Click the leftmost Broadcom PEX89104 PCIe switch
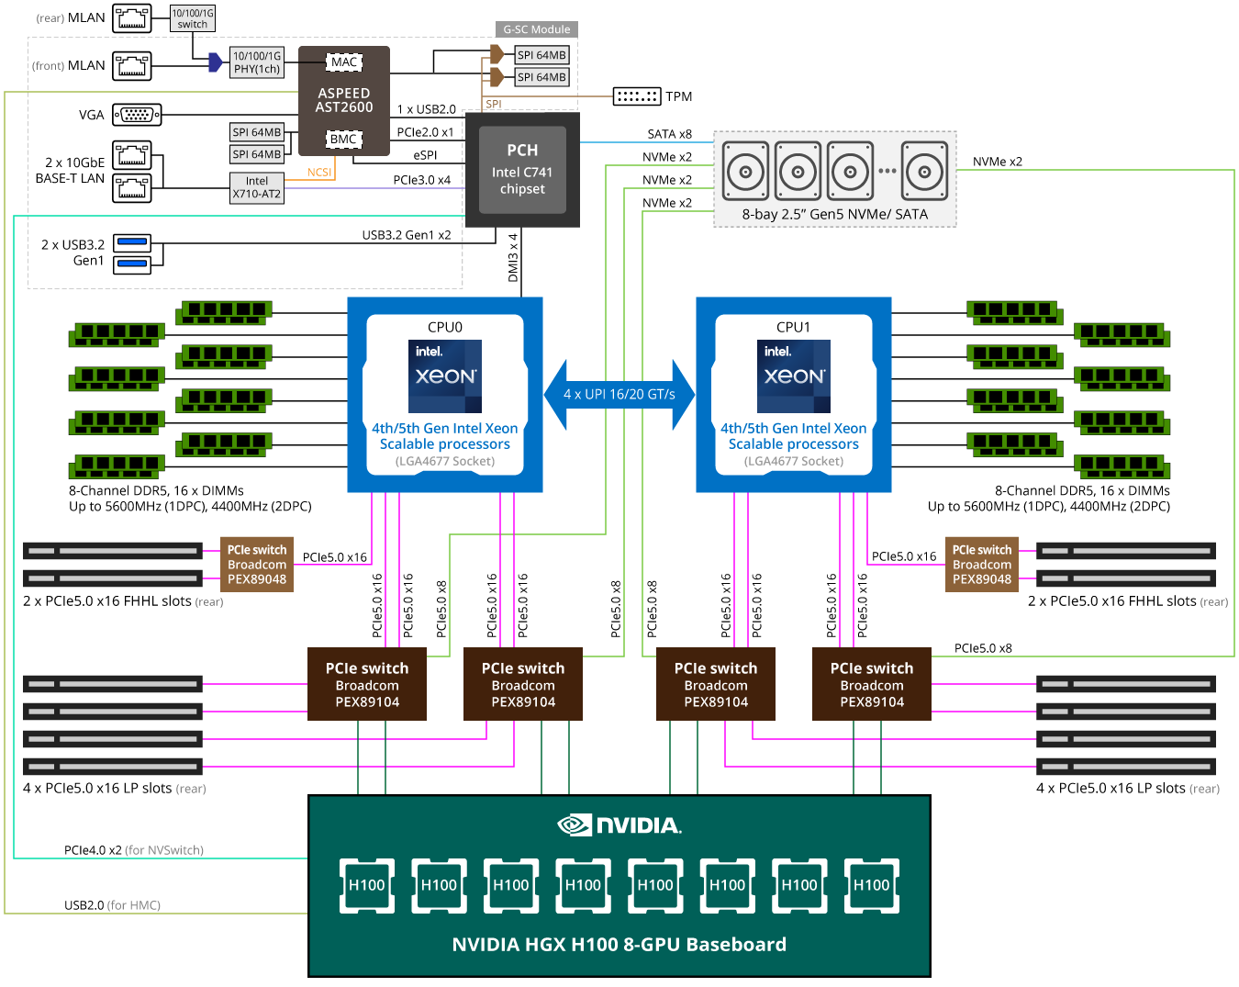Image resolution: width=1239 pixels, height=987 pixels. tap(367, 685)
